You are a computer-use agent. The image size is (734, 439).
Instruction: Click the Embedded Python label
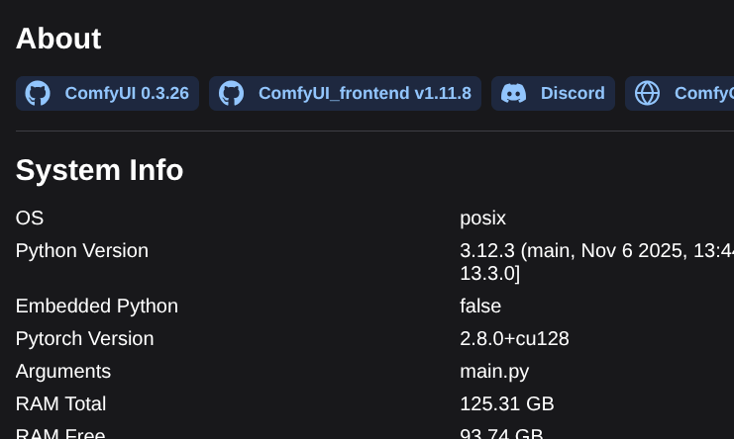click(x=97, y=307)
